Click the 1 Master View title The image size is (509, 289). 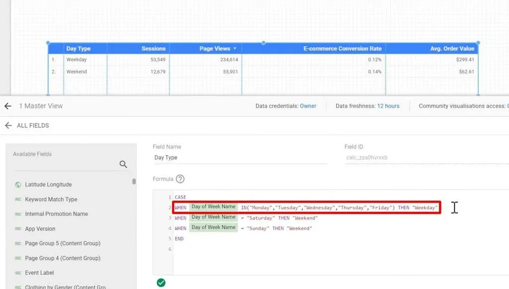tap(41, 106)
